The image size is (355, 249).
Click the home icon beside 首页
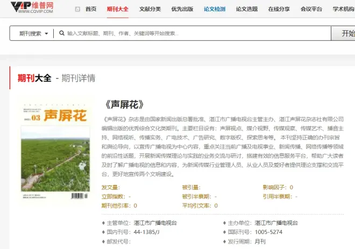[x=78, y=9]
